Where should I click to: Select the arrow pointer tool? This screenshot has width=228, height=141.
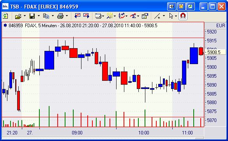click(171, 16)
